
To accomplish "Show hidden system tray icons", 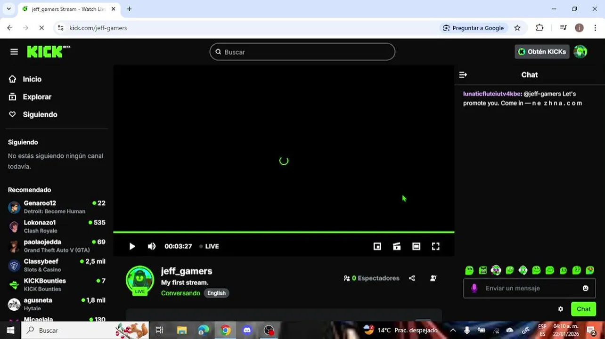I will pyautogui.click(x=453, y=330).
